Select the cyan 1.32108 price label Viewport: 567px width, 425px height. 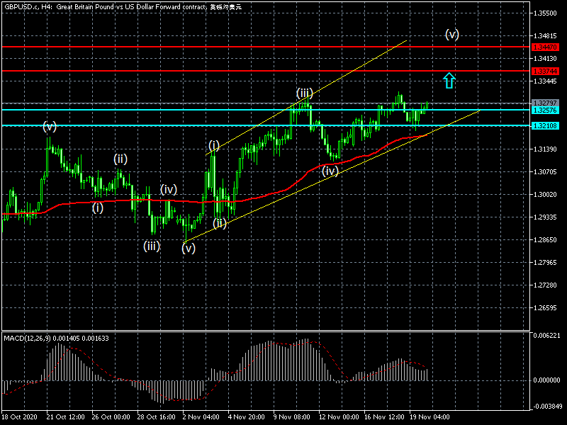click(x=545, y=125)
